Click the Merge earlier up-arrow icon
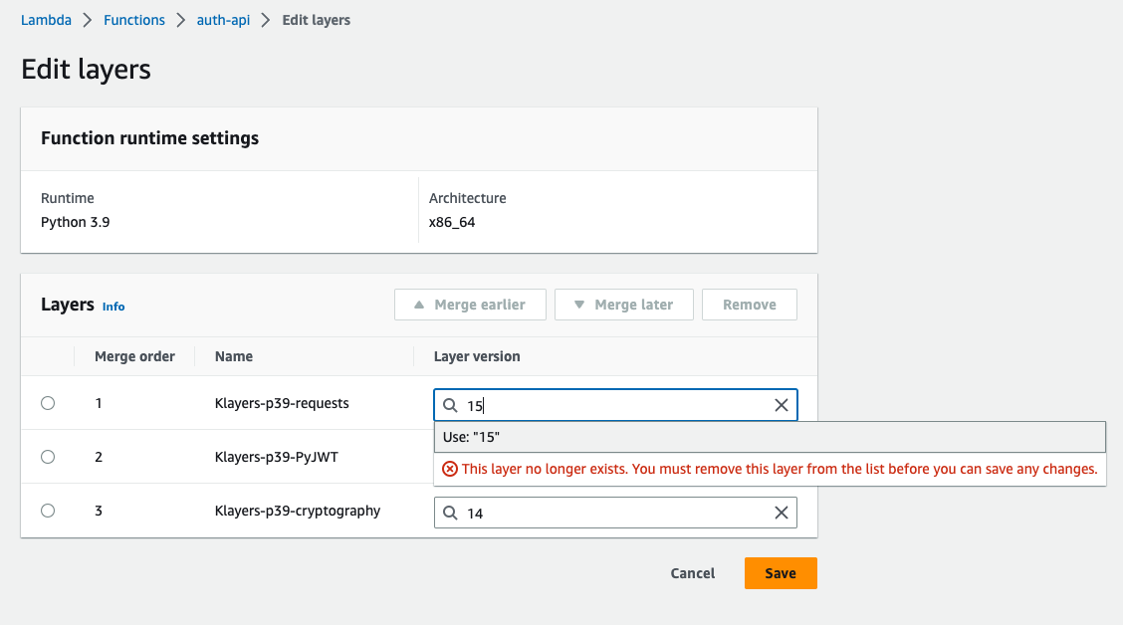The height and width of the screenshot is (625, 1123). click(419, 305)
